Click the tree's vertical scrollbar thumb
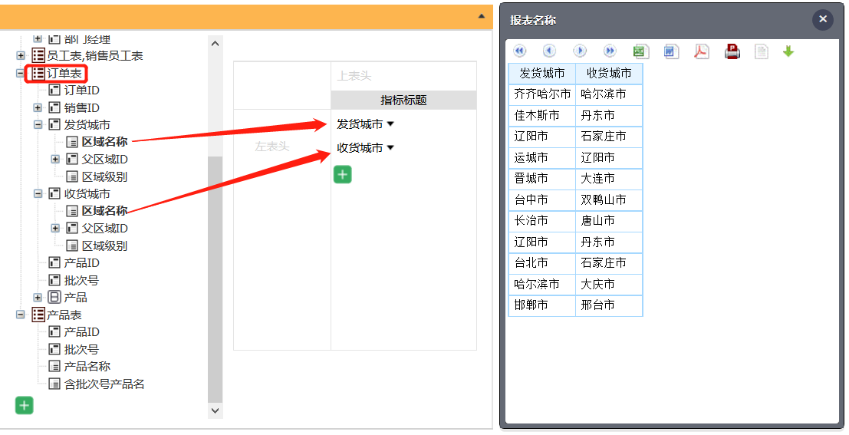The width and height of the screenshot is (849, 435). click(215, 279)
